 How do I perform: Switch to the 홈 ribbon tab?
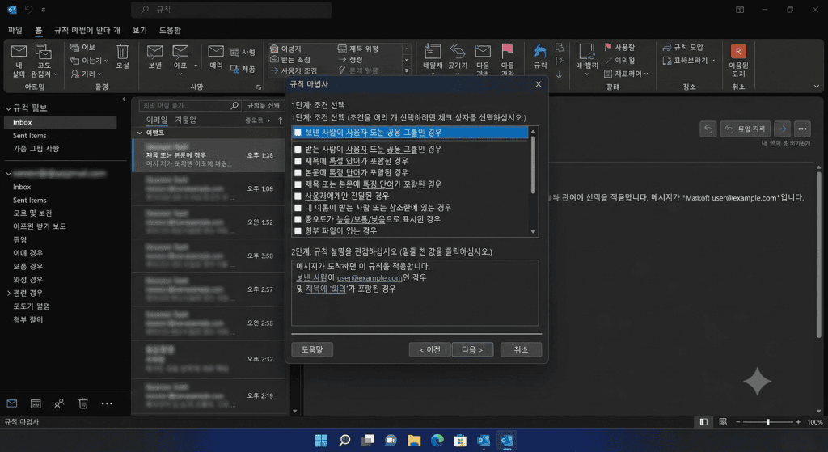39,30
